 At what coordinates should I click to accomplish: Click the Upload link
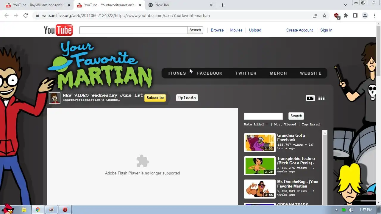(x=255, y=30)
